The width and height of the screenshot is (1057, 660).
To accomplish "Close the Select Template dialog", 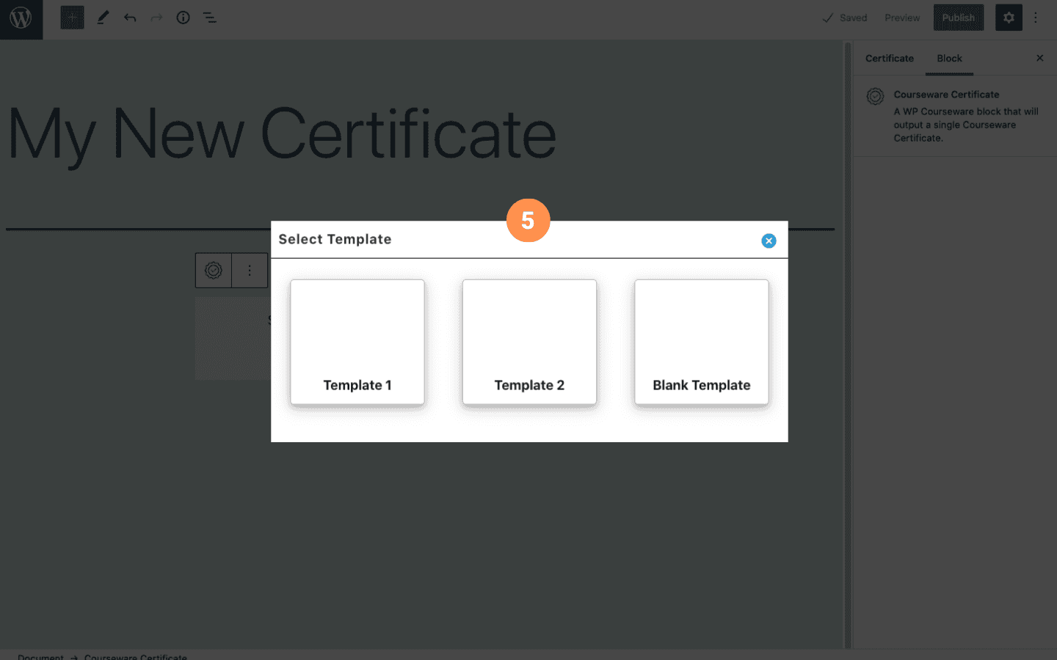I will 769,241.
